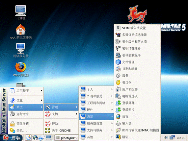188x141 pixels.
Task: Launch the Web浏览器 Firefox desktop icon
Action: coord(21,69)
